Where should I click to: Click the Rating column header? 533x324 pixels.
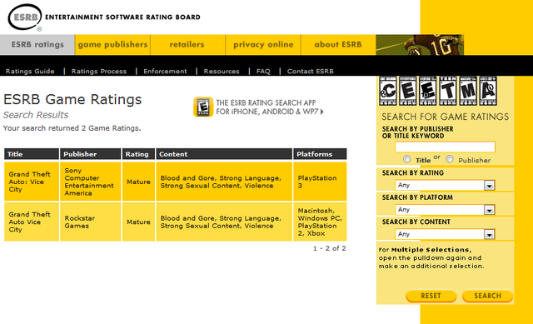pyautogui.click(x=138, y=154)
